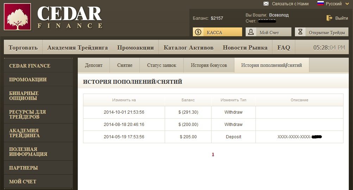This screenshot has height=190, width=353.
Task: Click the 2014-05-19 17:53:56 date cell
Action: click(x=124, y=137)
